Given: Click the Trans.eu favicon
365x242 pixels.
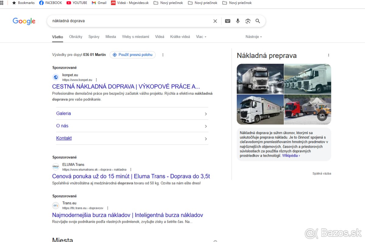Looking at the screenshot, I should [56, 205].
